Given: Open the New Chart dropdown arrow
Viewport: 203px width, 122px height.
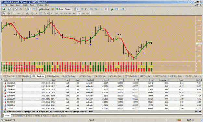Looking at the screenshot, I should tap(6, 9).
